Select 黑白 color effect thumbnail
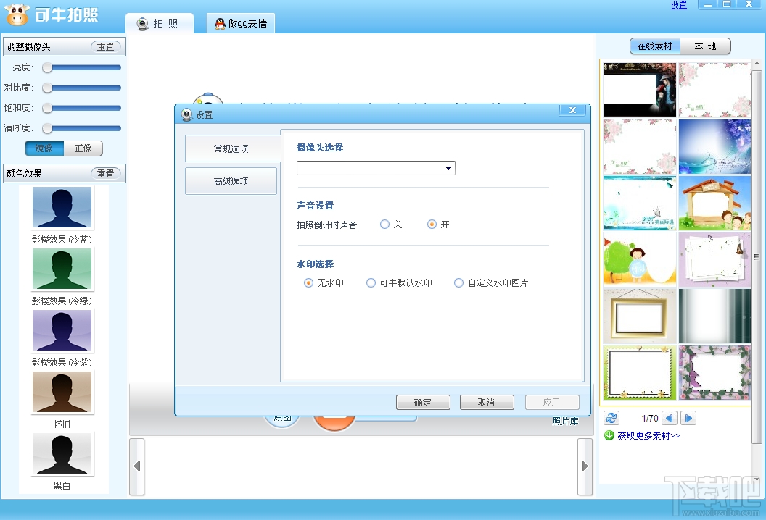This screenshot has height=520, width=766. pos(62,453)
